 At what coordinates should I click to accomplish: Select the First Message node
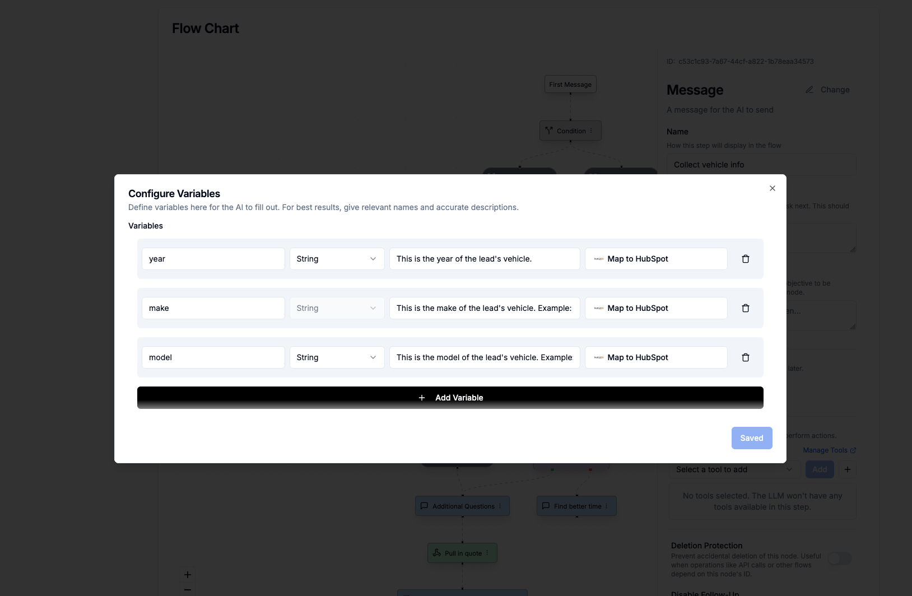tap(570, 85)
